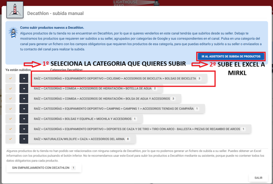Toggle the checkmark for the Accesorios Tiendas de Campaña row
This screenshot has height=184, width=273.
[10, 109]
